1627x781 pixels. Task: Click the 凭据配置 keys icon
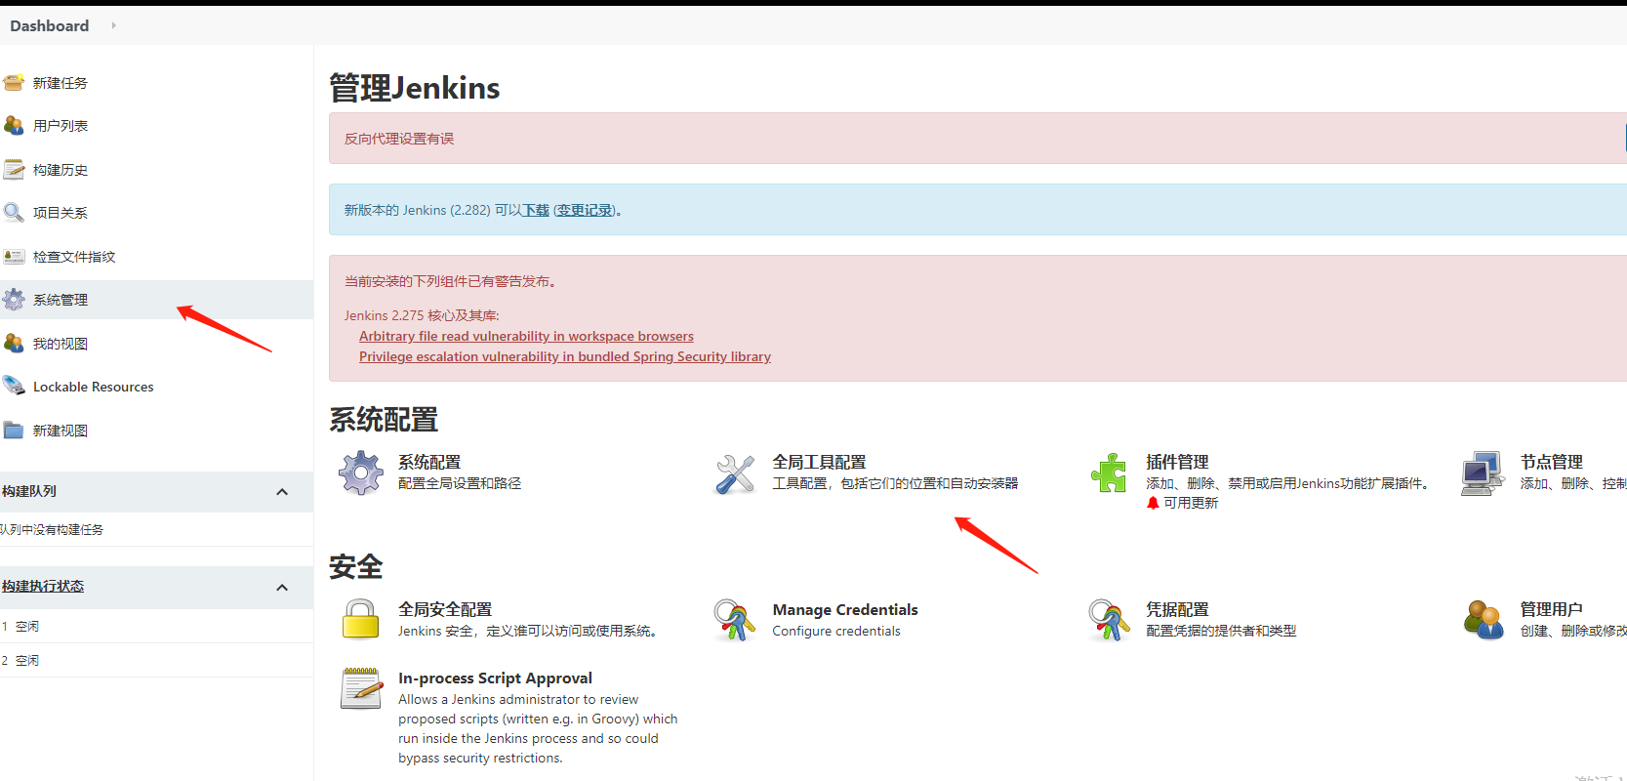(x=1109, y=620)
